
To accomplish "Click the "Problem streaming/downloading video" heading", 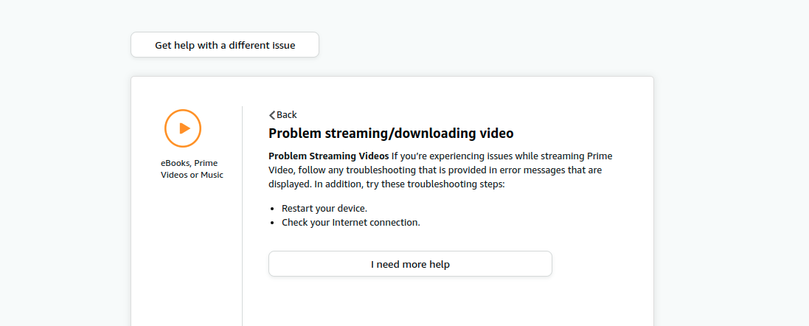I will [x=391, y=133].
